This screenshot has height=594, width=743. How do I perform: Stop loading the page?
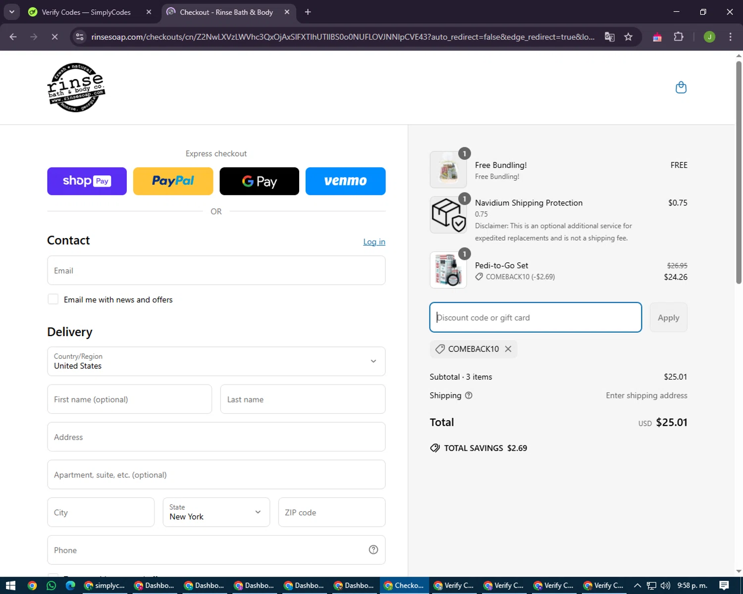point(54,37)
